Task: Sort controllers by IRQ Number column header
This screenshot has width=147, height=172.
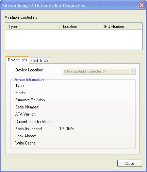Action: pos(121,27)
